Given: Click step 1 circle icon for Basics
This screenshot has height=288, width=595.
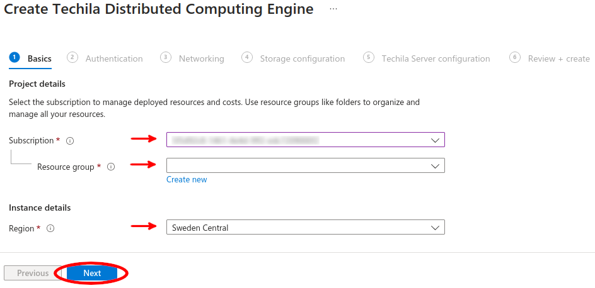Looking at the screenshot, I should 14,58.
